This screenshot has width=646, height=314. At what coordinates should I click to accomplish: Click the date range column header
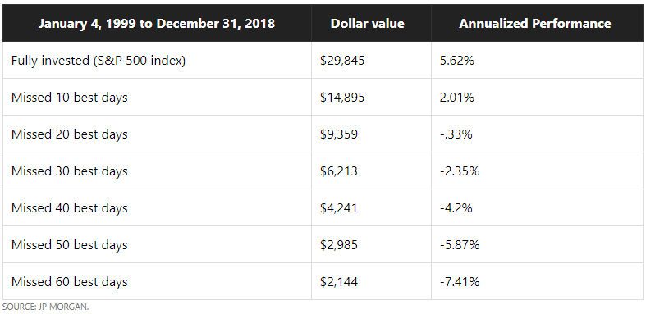tap(157, 24)
